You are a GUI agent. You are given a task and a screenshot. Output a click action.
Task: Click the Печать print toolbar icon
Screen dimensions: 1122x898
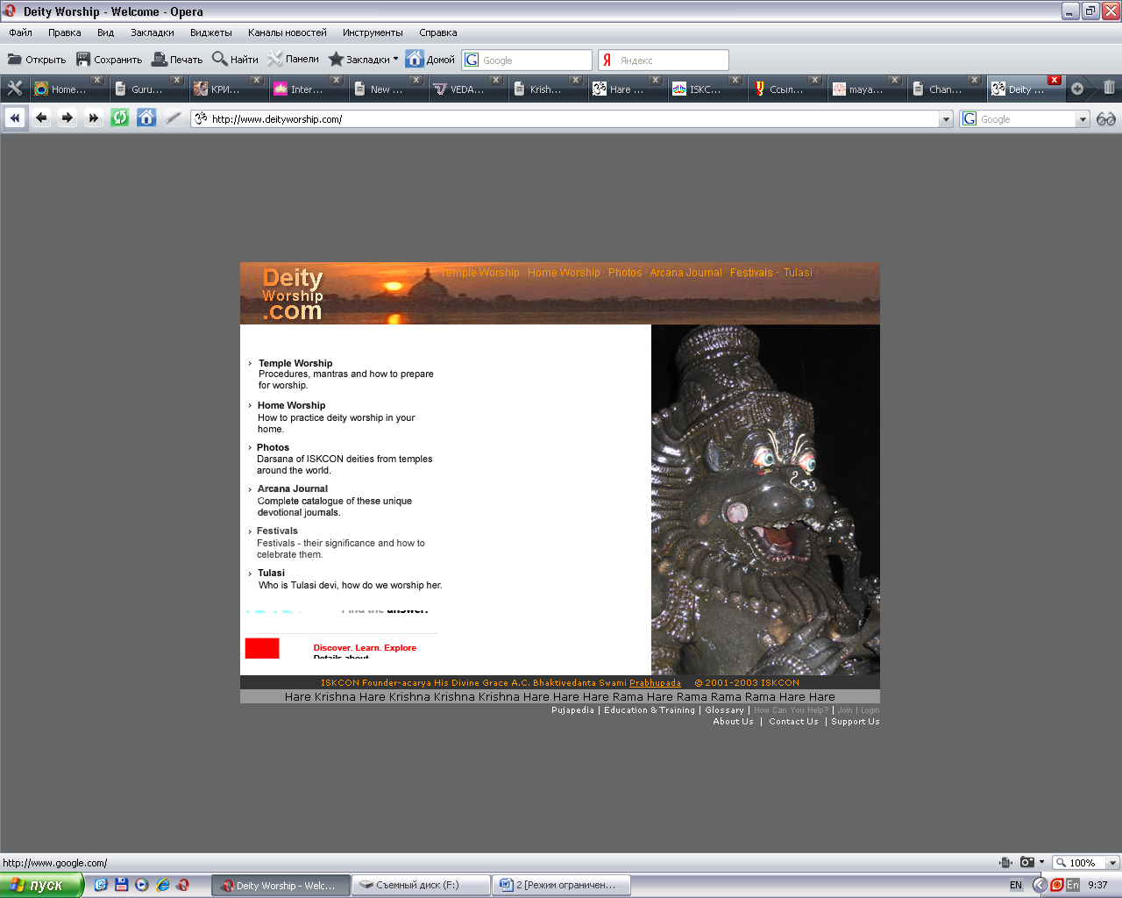(x=177, y=60)
